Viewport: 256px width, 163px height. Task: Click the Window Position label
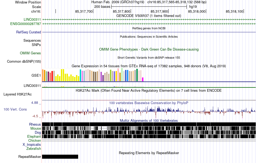coord(28,2)
